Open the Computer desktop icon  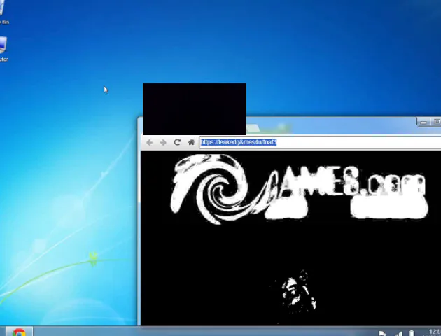point(3,48)
